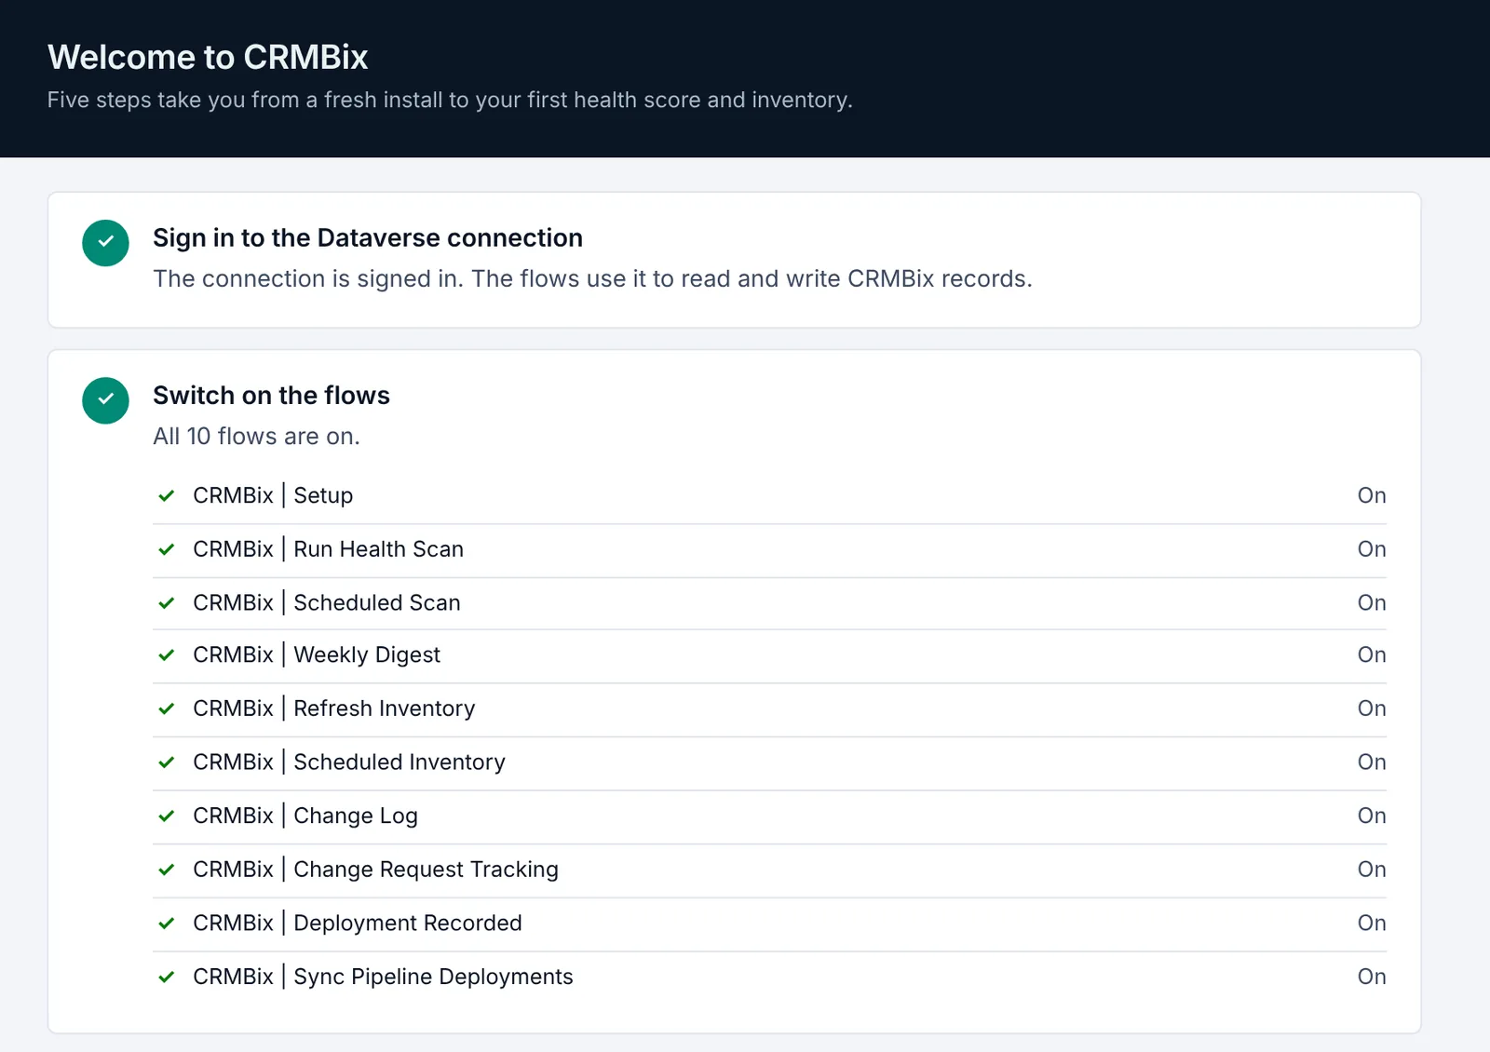Select the checkmark in the Change Log row
The height and width of the screenshot is (1052, 1490).
coord(167,816)
